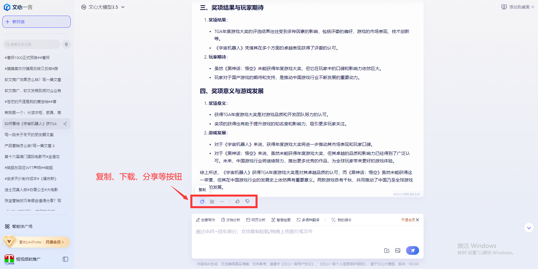
Task: Click the send message arrow button
Action: pos(413,250)
